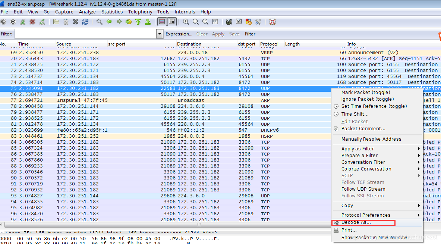Close this capture file using X icon

coord(76,22)
